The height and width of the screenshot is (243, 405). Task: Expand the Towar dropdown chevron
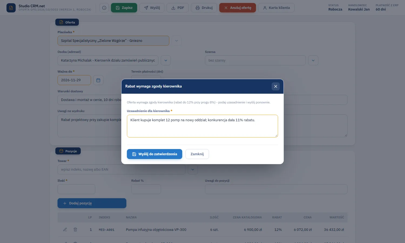(x=193, y=170)
